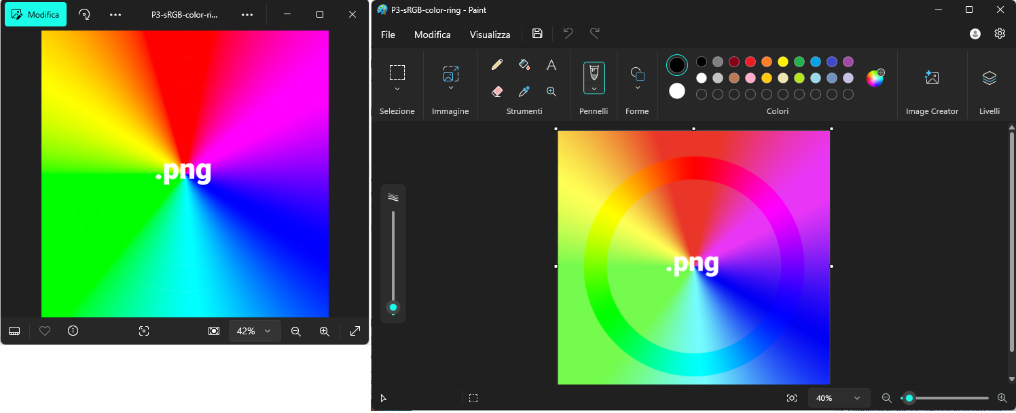Expand the Forme shapes chevron
1016x413 pixels.
(637, 88)
